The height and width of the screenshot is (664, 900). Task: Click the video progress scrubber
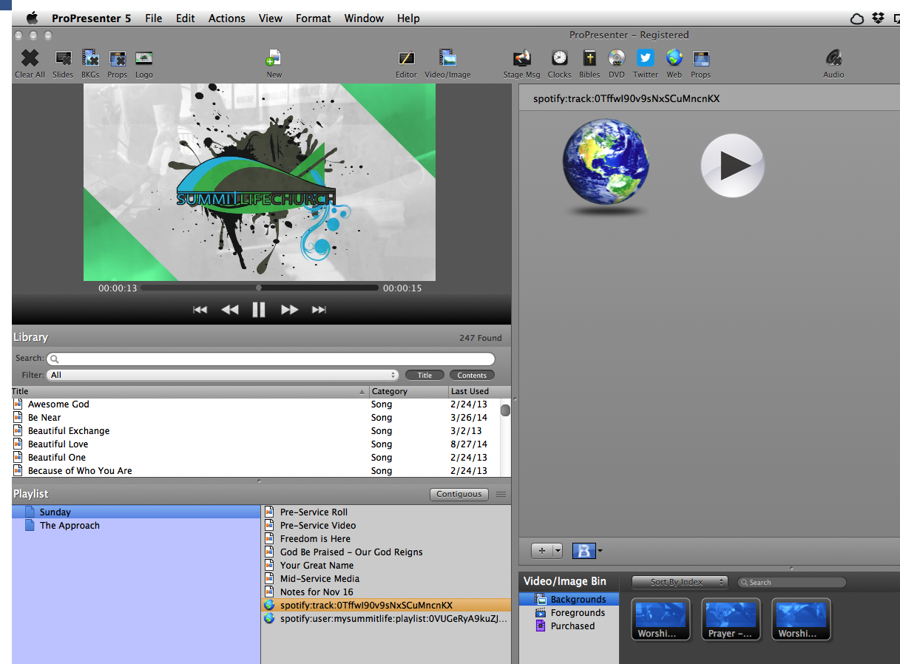click(x=259, y=288)
